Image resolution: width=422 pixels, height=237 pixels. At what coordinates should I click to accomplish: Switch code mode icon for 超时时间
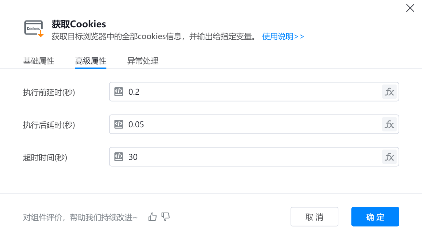tap(119, 157)
